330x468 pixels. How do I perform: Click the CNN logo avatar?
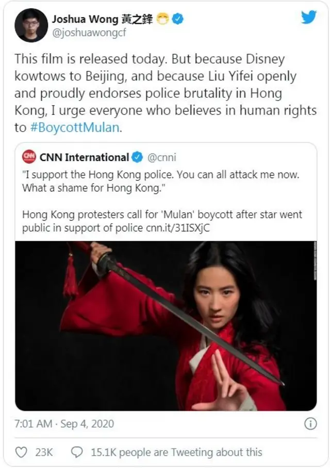coord(29,157)
